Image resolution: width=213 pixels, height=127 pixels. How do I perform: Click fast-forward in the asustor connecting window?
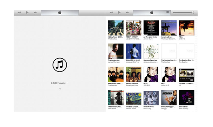(35, 13)
